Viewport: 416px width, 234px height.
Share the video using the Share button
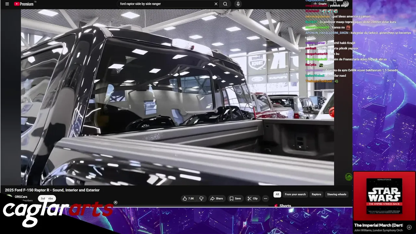[x=216, y=199]
